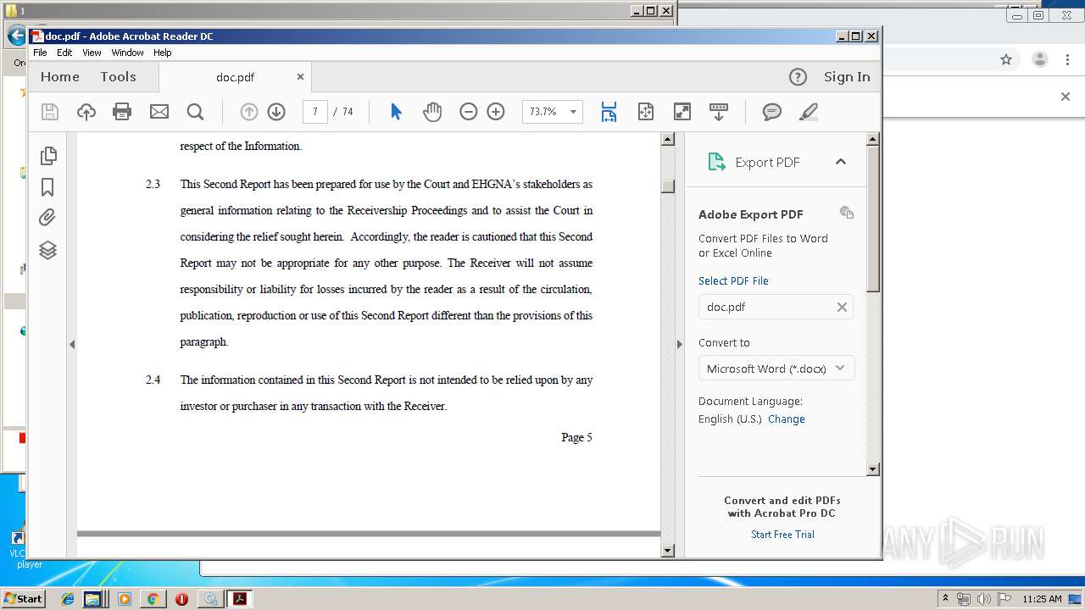This screenshot has height=610, width=1085.
Task: Click Change document language link
Action: [x=787, y=419]
